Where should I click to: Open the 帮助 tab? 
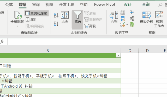point(84,5)
